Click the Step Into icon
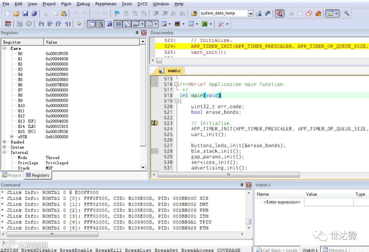The image size is (369, 252). click(41, 24)
